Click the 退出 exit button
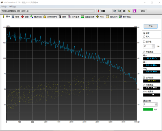The image size is (162, 131). (143, 11)
